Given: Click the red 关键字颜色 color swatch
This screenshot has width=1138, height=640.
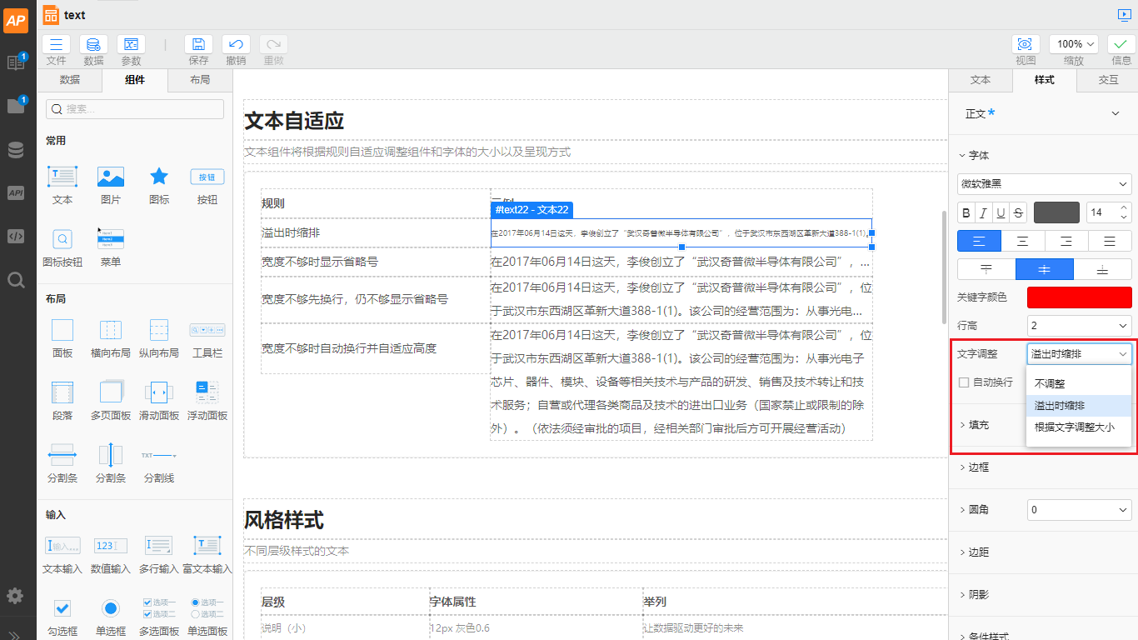Looking at the screenshot, I should 1079,297.
